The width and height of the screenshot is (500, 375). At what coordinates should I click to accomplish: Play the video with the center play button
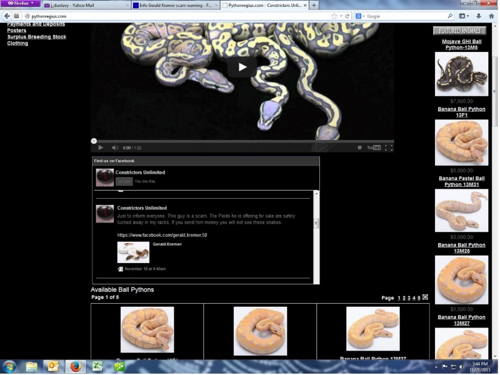tap(242, 67)
